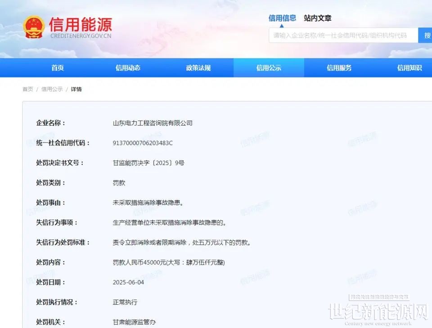Click penalty standard text starting 责令立即消除
This screenshot has height=328, width=432.
point(181,243)
